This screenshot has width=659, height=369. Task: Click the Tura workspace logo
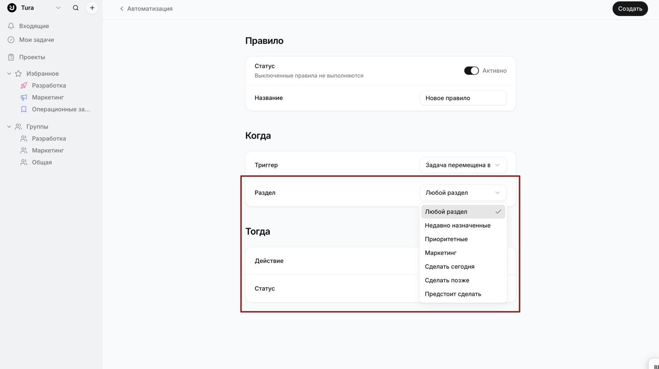[x=12, y=8]
